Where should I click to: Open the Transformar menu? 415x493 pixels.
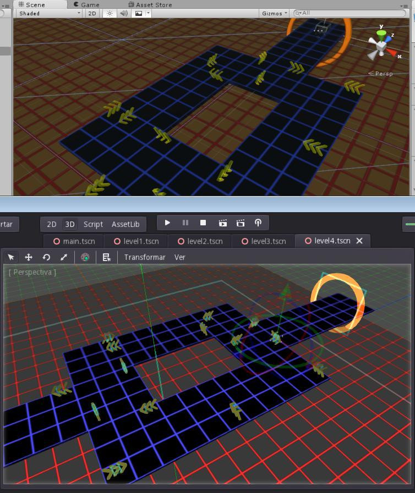(x=145, y=257)
